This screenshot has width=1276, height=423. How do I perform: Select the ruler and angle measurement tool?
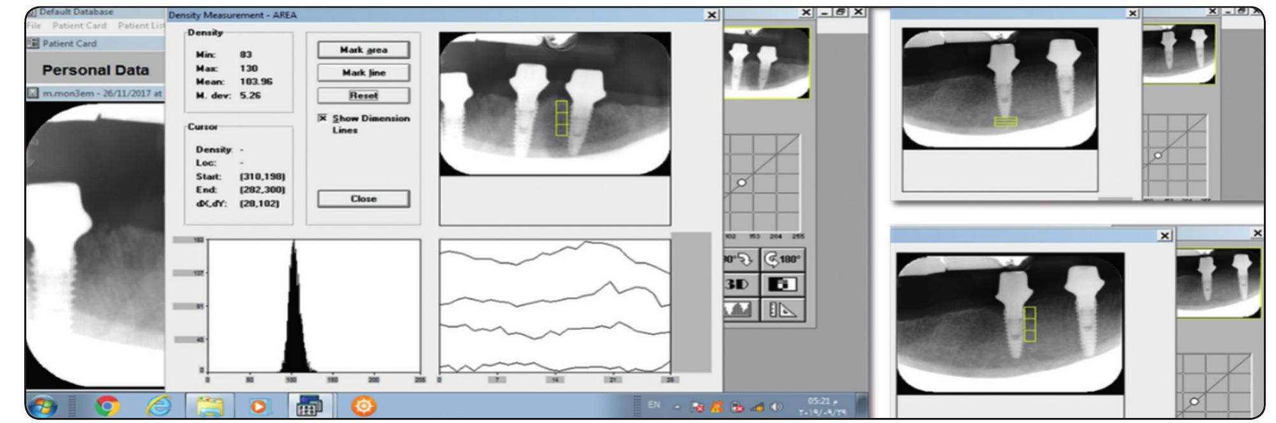click(783, 310)
